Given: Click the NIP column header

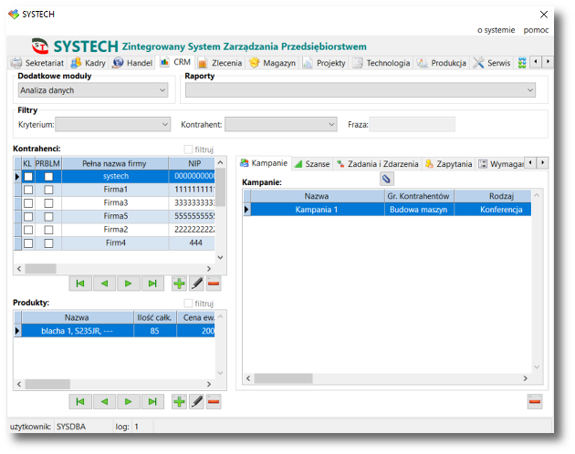Looking at the screenshot, I should click(193, 163).
